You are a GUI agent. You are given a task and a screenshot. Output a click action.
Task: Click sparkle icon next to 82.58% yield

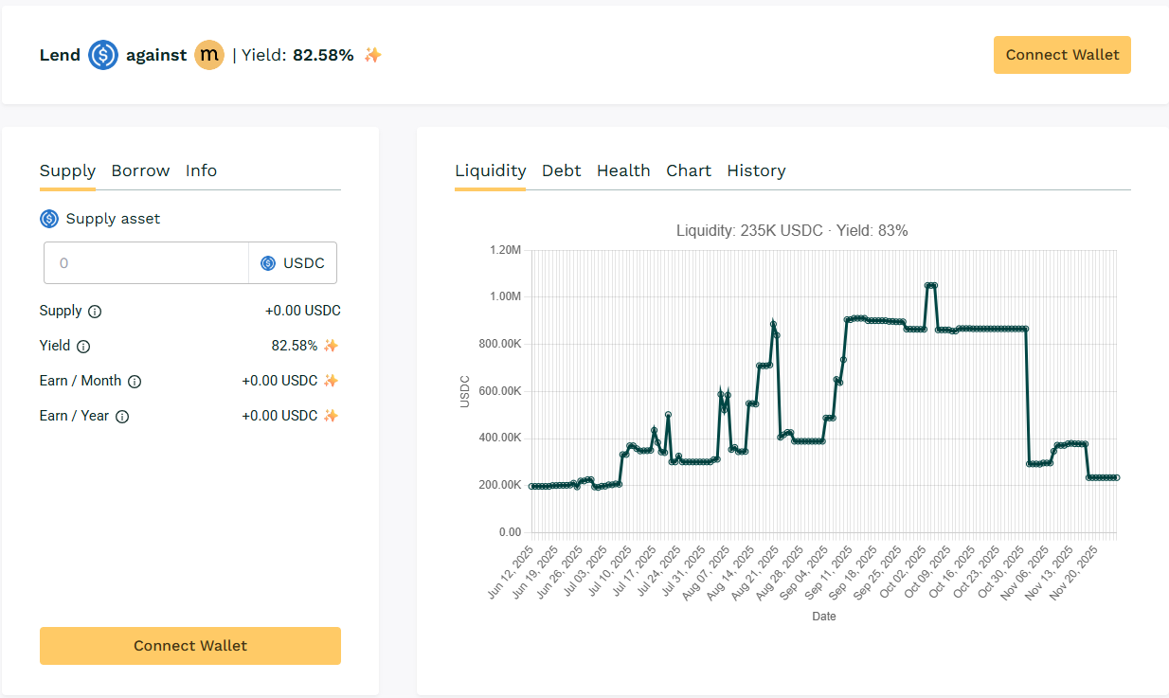[x=331, y=346]
